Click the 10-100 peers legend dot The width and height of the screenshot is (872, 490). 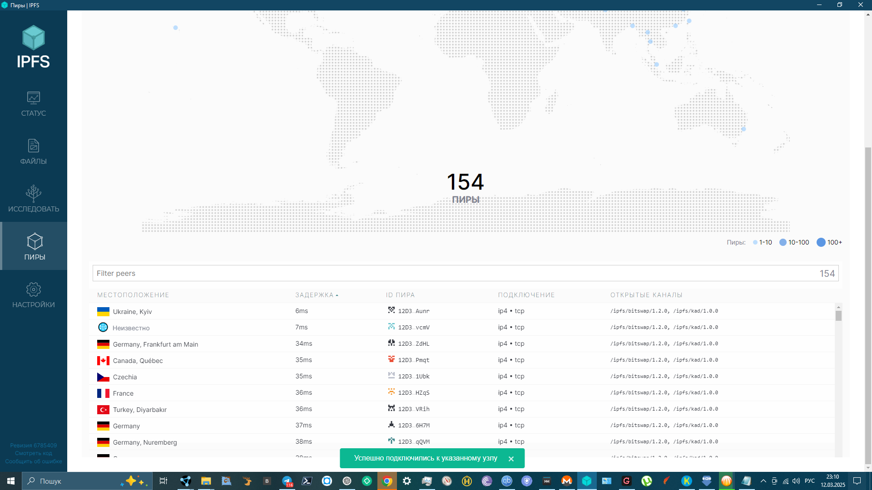click(783, 242)
